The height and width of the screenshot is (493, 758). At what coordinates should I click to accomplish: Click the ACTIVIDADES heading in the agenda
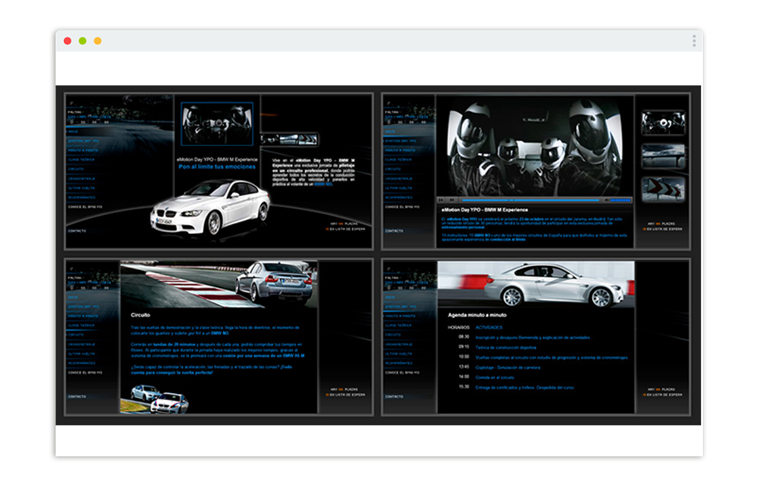[489, 327]
